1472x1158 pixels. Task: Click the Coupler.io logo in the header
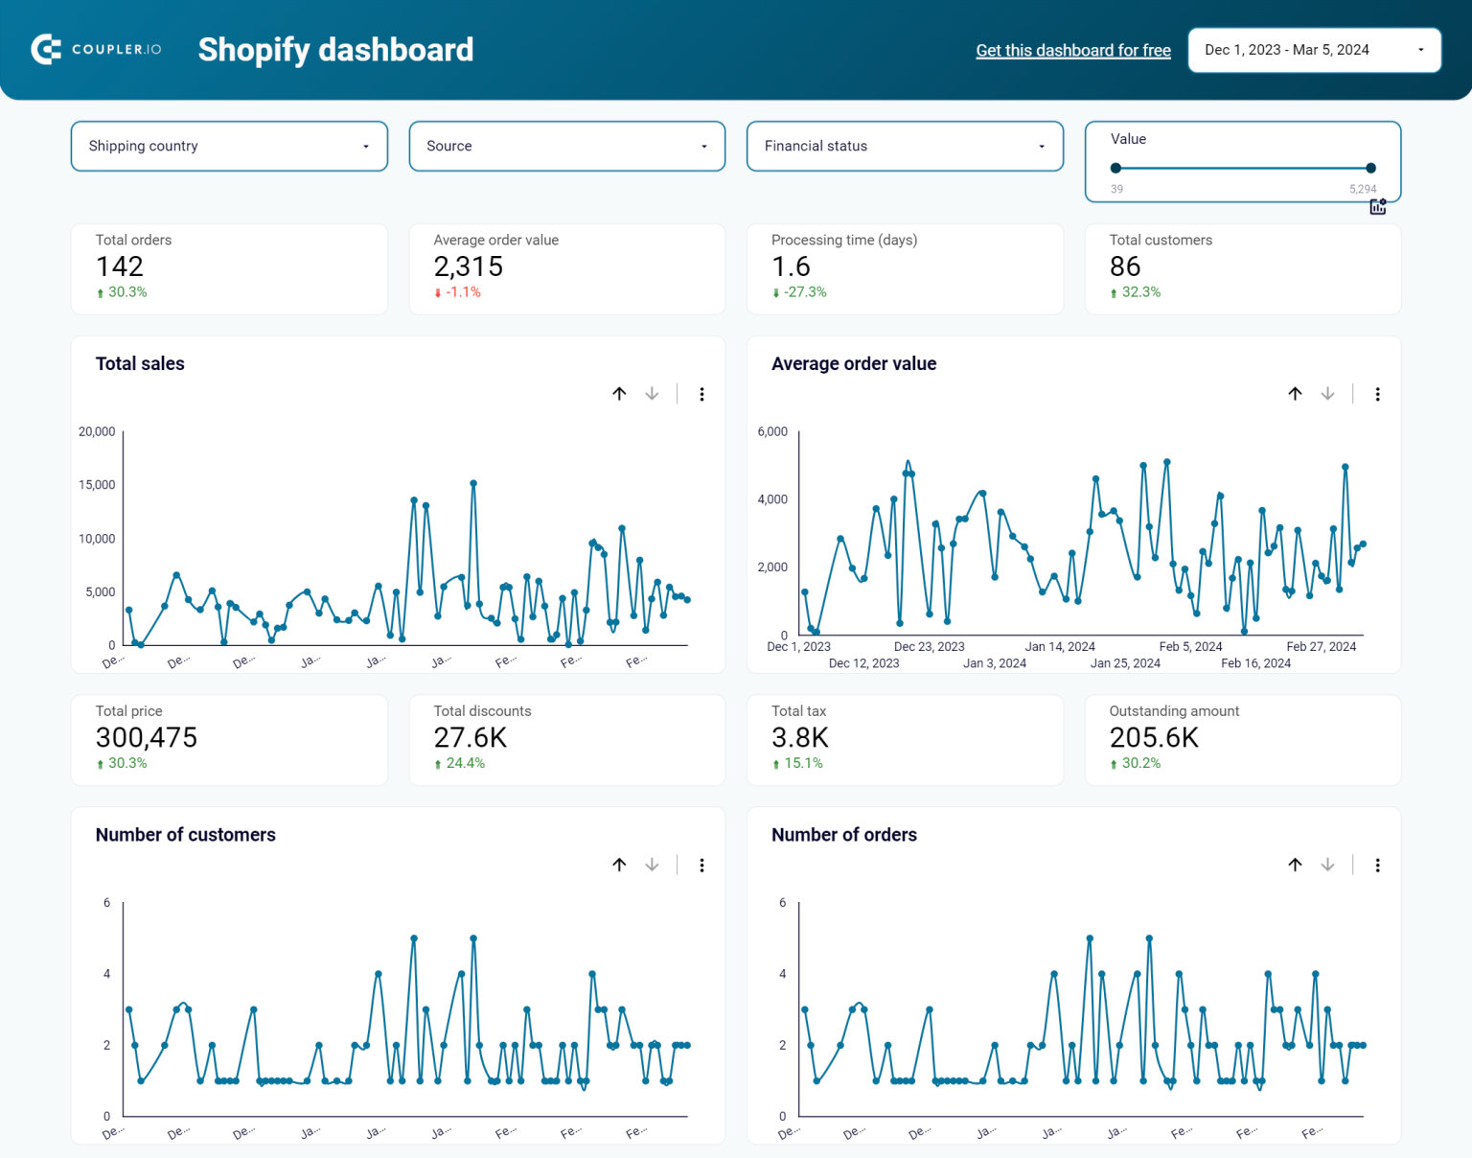coord(94,49)
